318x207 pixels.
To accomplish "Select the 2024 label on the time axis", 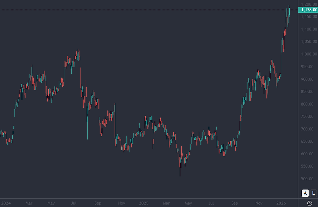I will tap(7, 203).
